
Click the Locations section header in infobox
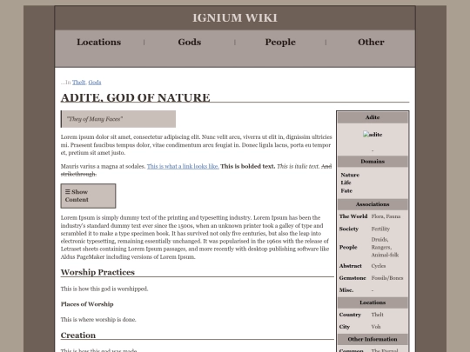(373, 302)
